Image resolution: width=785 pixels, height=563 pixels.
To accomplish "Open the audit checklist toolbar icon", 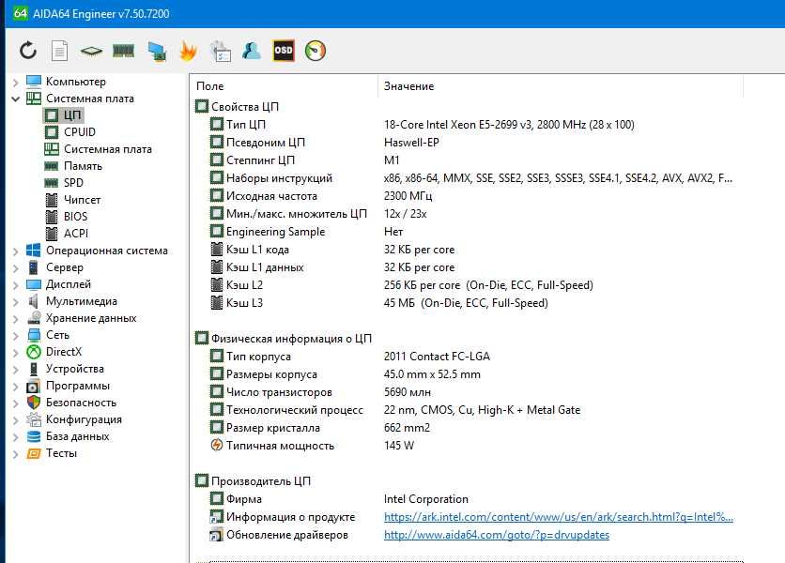I will point(221,51).
